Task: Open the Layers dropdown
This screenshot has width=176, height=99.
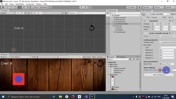Action: pyautogui.click(x=159, y=7)
